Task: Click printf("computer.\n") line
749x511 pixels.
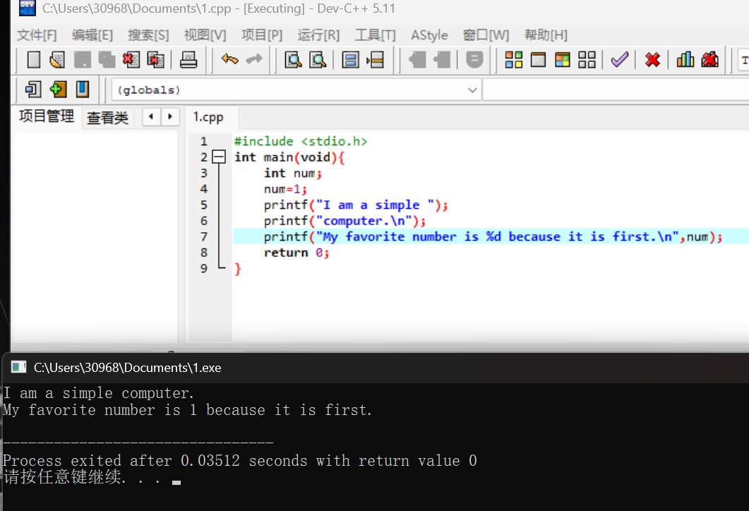Action: (x=344, y=221)
